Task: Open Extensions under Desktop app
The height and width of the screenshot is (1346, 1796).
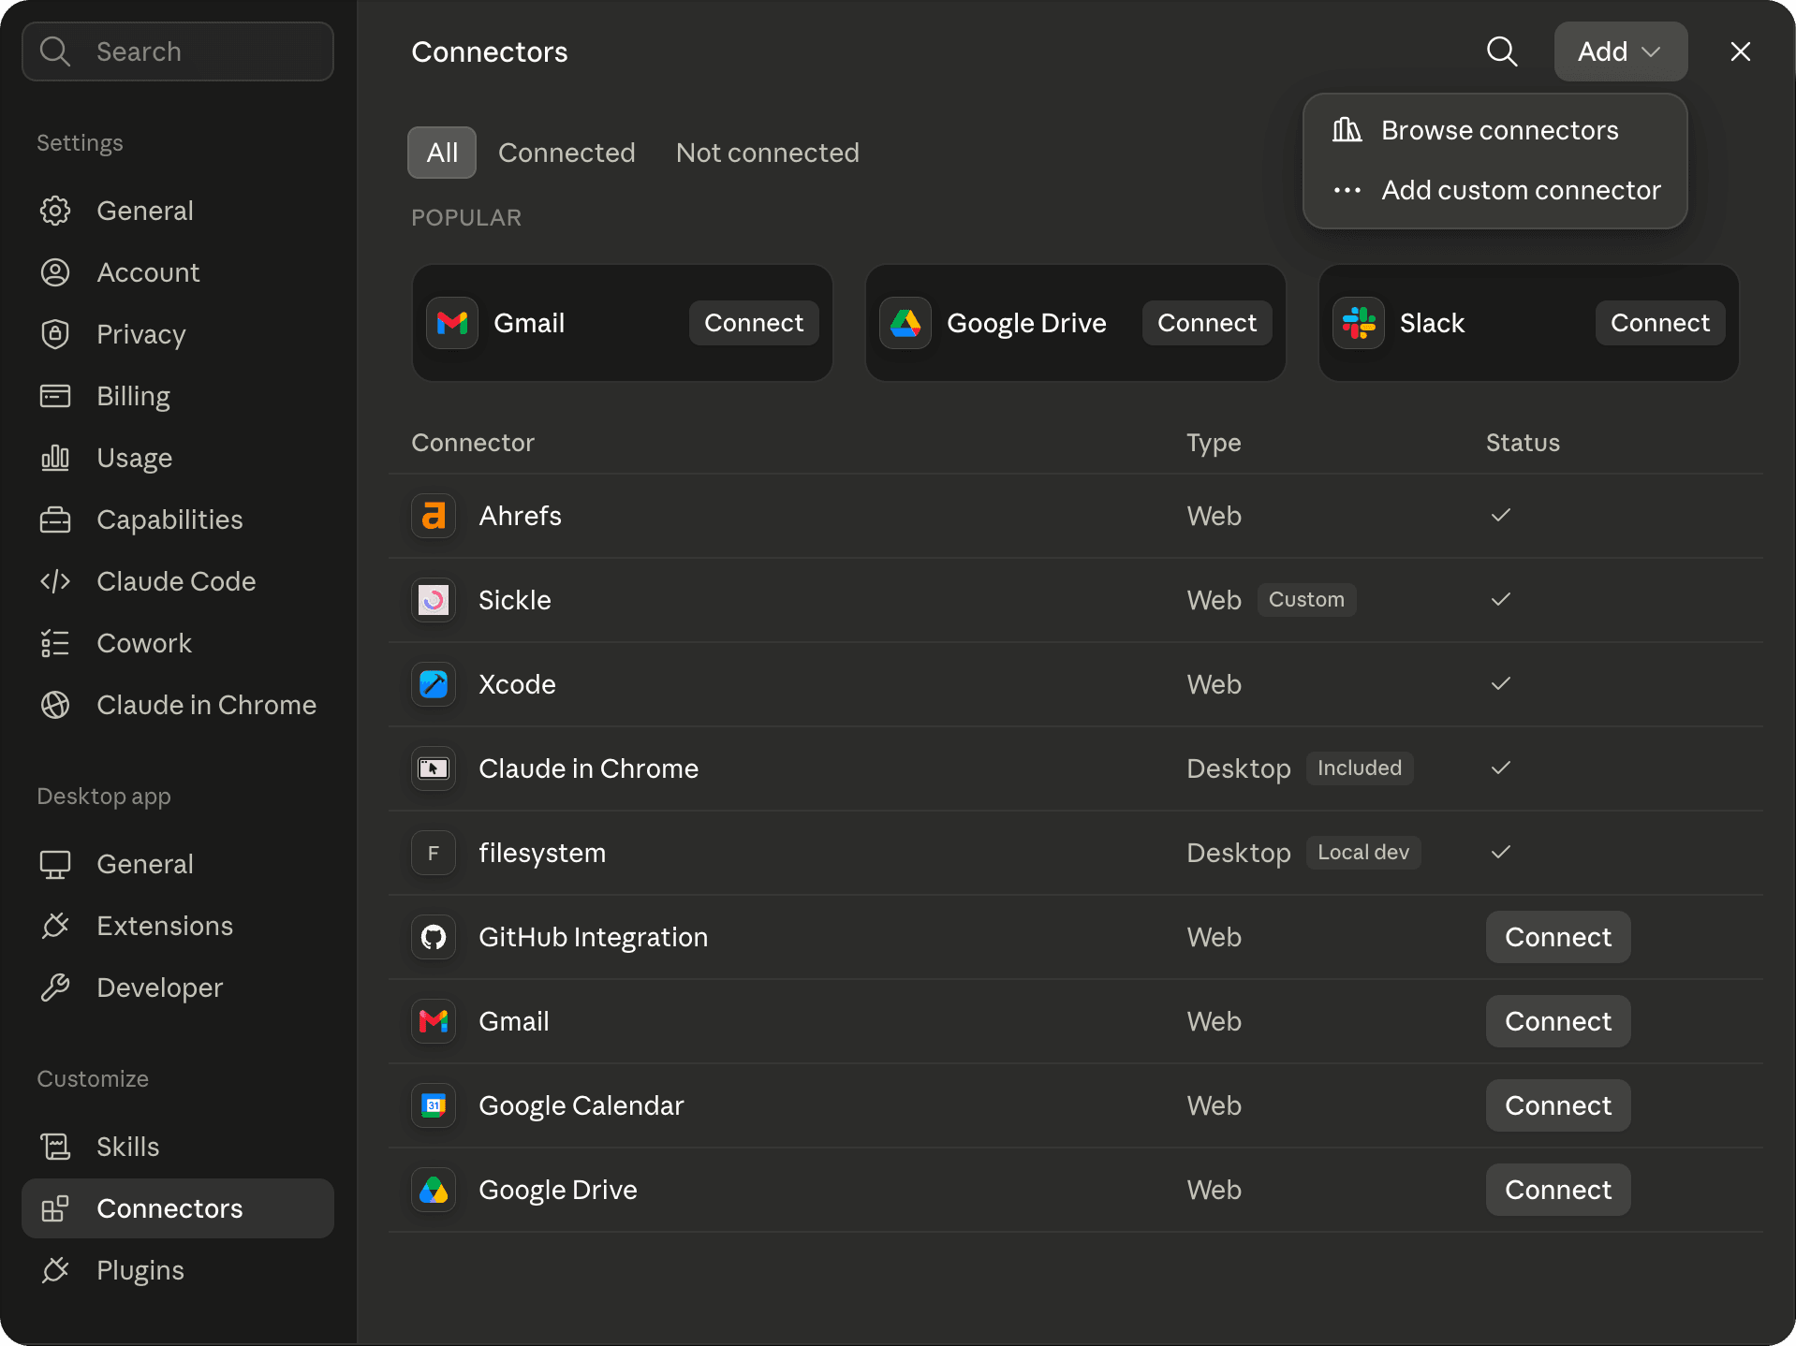Action: coord(178,926)
